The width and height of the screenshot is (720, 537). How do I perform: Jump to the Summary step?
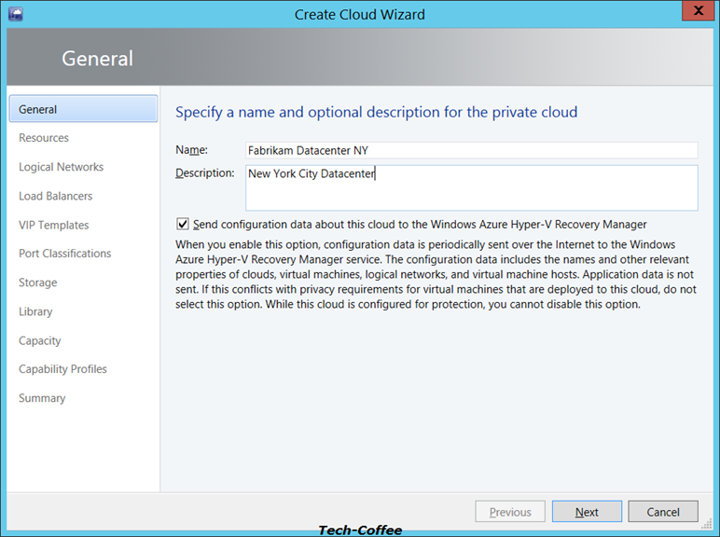click(42, 398)
